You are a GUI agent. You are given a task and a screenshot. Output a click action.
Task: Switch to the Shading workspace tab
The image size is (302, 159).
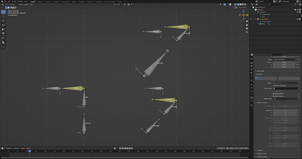tap(74, 2)
